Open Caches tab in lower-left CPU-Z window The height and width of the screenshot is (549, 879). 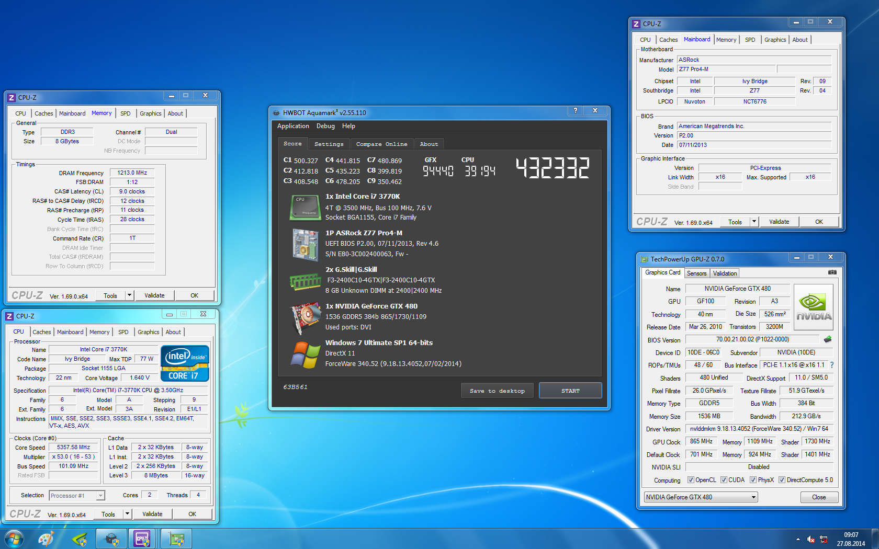click(42, 332)
